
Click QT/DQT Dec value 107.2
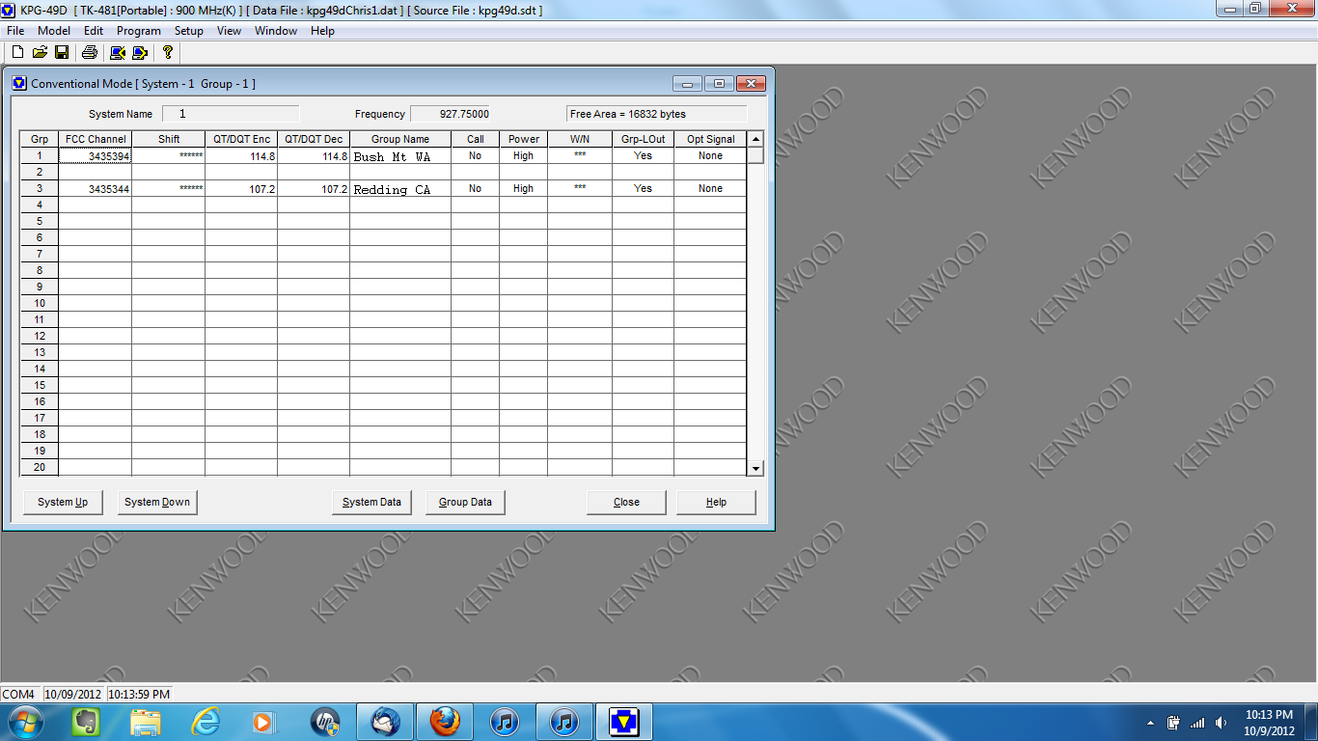tap(314, 189)
